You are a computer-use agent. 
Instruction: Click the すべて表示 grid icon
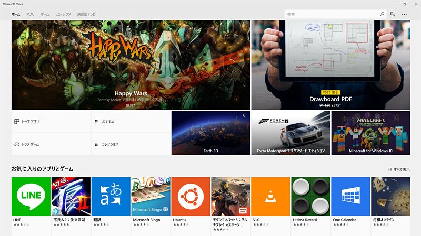click(x=390, y=169)
